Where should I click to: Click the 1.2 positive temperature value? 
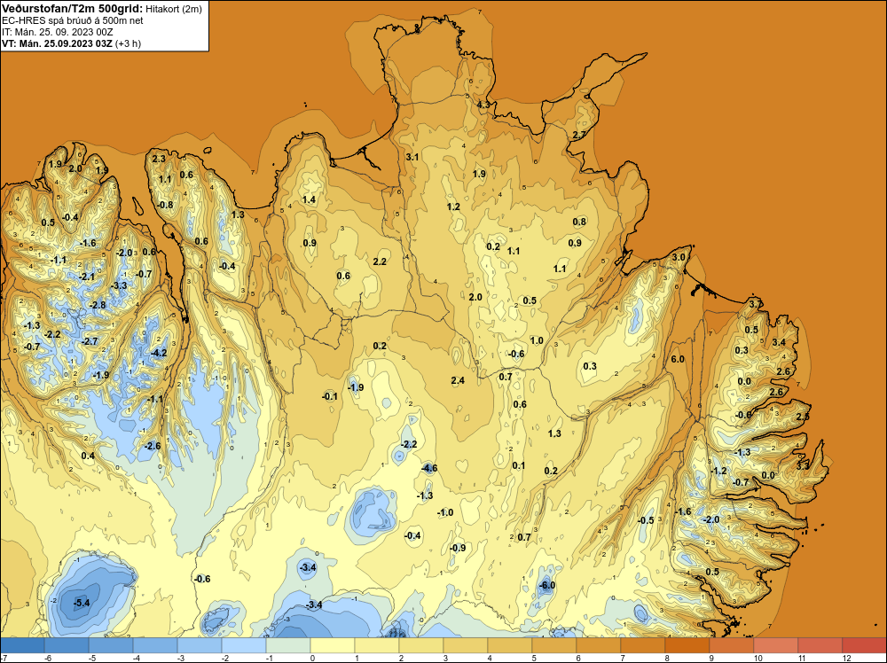(453, 207)
